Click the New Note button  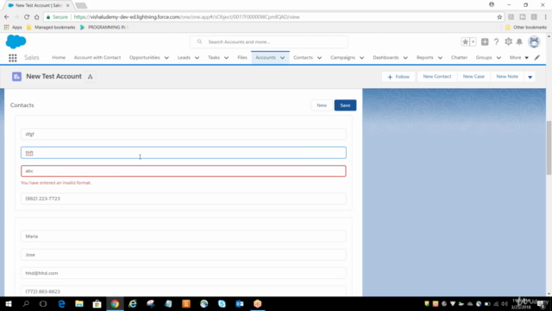507,77
